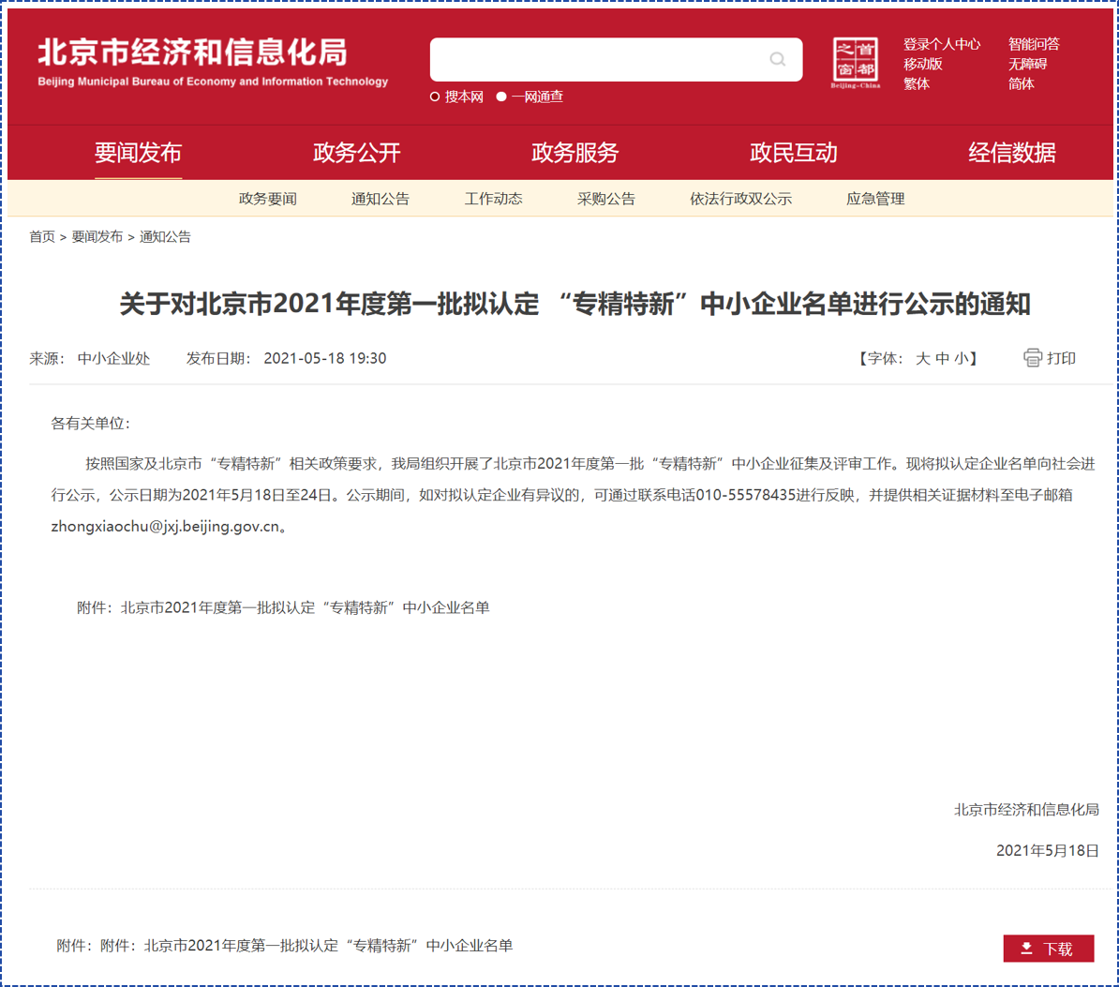Go to 工作动态 submenu
The width and height of the screenshot is (1119, 987).
coord(493,199)
